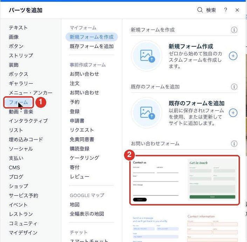Add the Get in touch form template
247x242 pixels.
212,179
